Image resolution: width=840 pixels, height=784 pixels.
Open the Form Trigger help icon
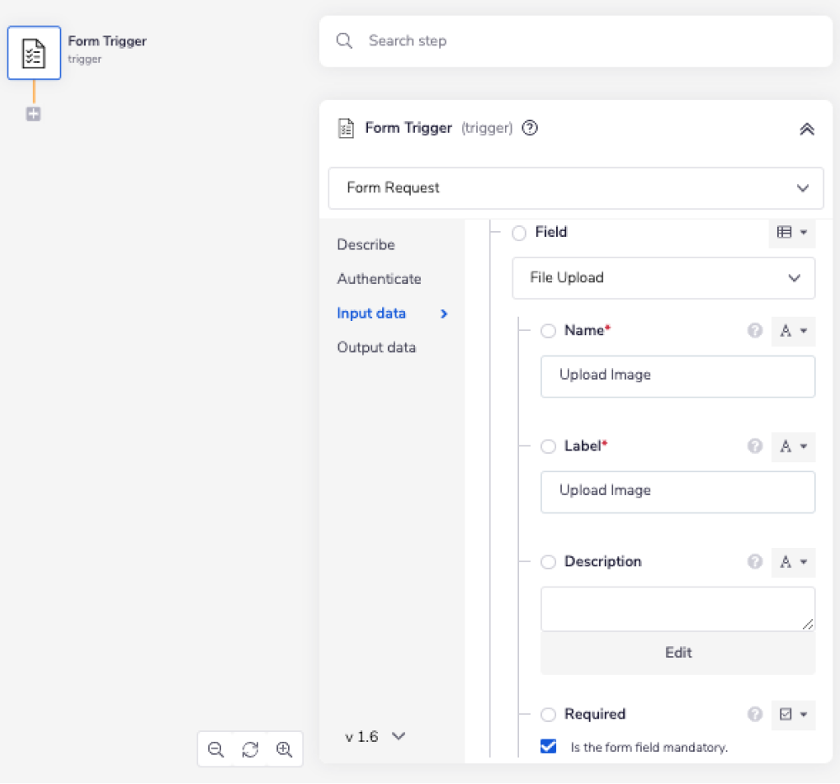point(529,128)
